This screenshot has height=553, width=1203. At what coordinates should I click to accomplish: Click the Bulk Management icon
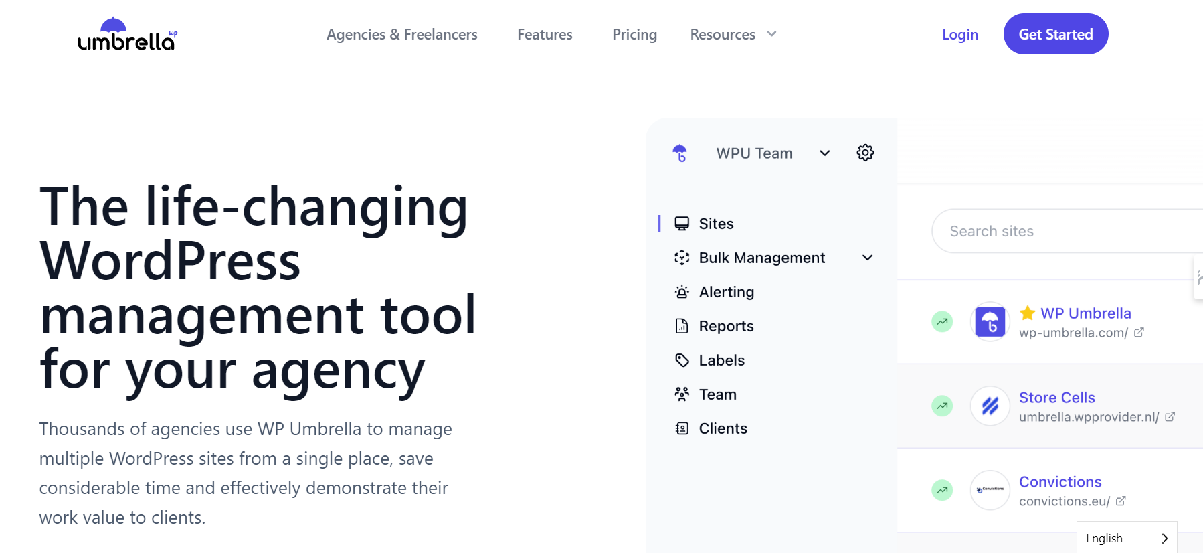coord(682,258)
